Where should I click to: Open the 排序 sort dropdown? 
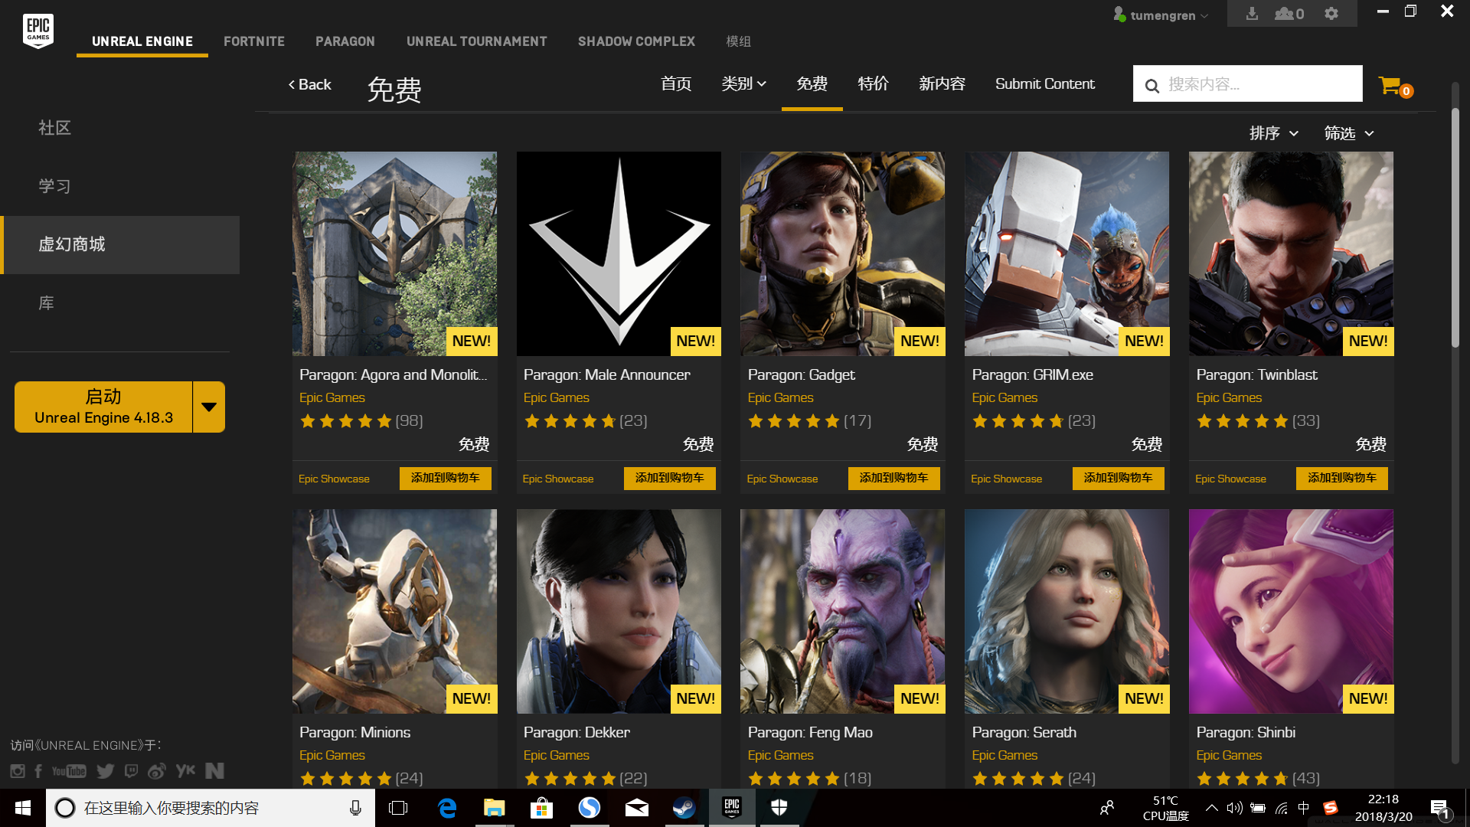tap(1274, 133)
